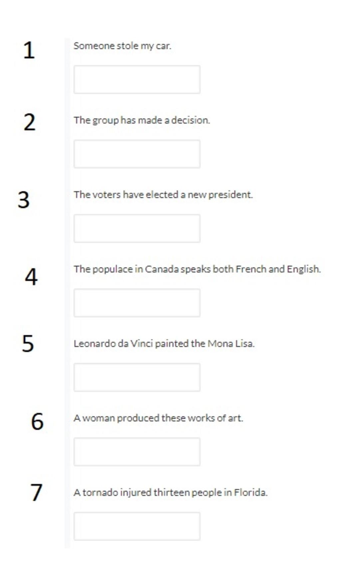Focus the answer field for the tornado sentence

tap(137, 526)
